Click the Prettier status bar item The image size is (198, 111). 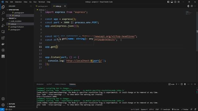pos(185,109)
